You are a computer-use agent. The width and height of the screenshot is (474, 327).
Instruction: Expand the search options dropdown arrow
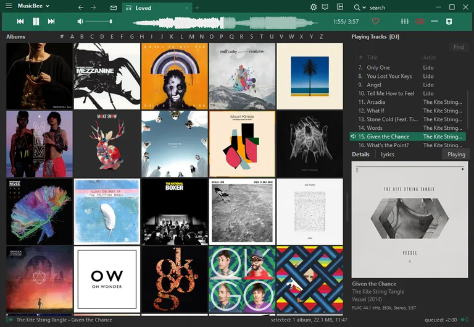(364, 8)
